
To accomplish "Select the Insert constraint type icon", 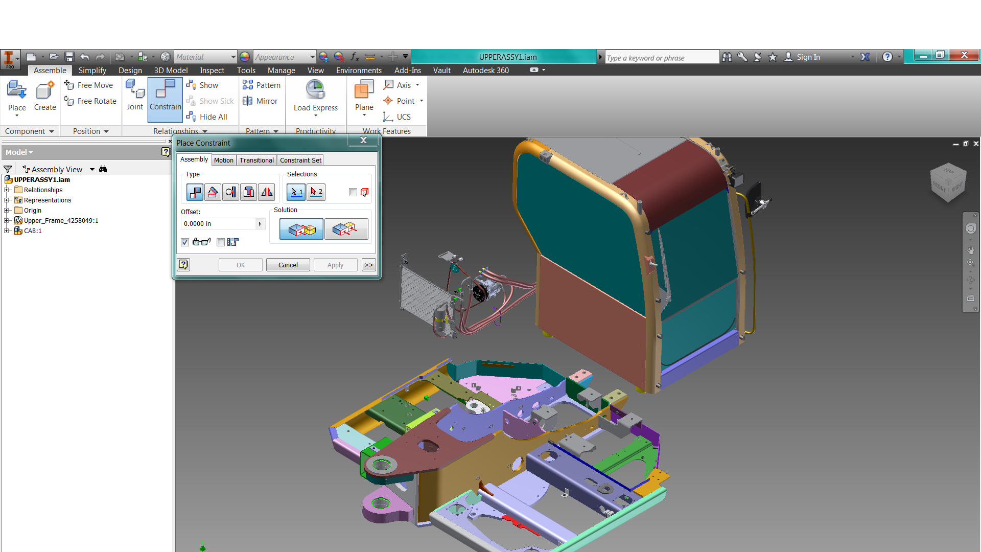I will (249, 192).
